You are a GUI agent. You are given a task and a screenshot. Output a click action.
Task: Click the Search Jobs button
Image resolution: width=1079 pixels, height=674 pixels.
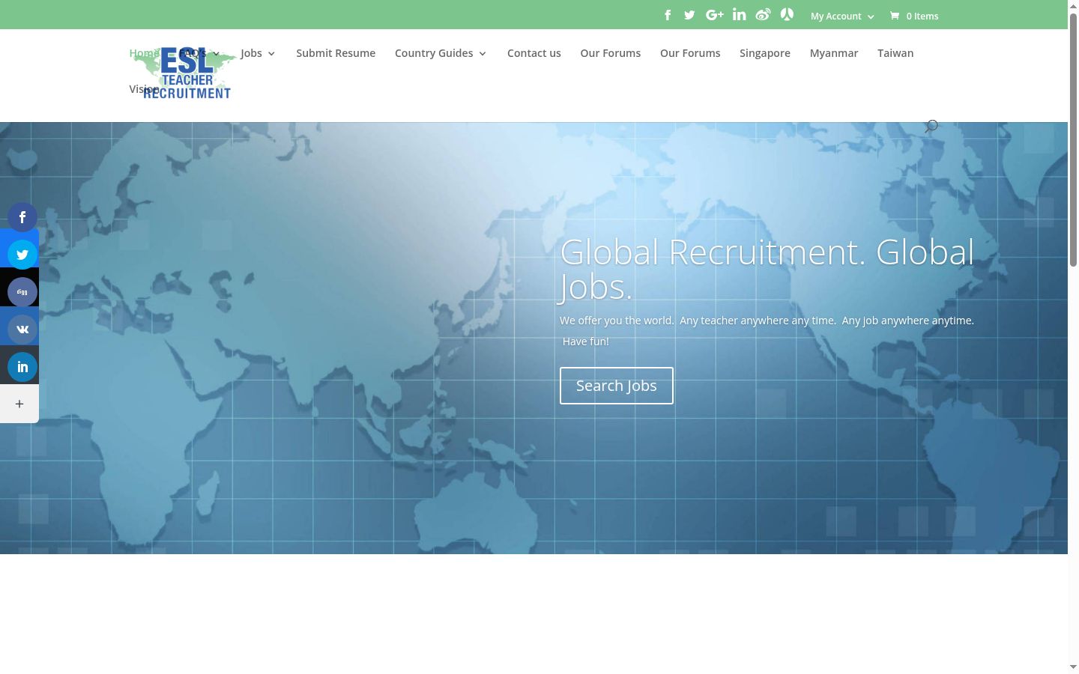click(617, 386)
